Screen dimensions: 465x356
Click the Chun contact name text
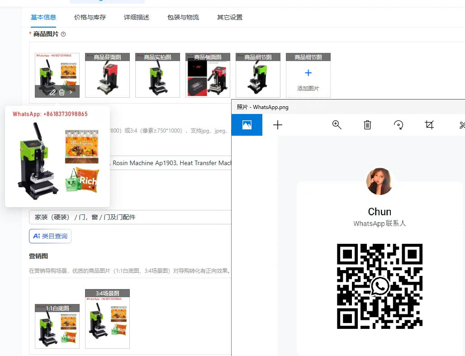[x=380, y=212]
